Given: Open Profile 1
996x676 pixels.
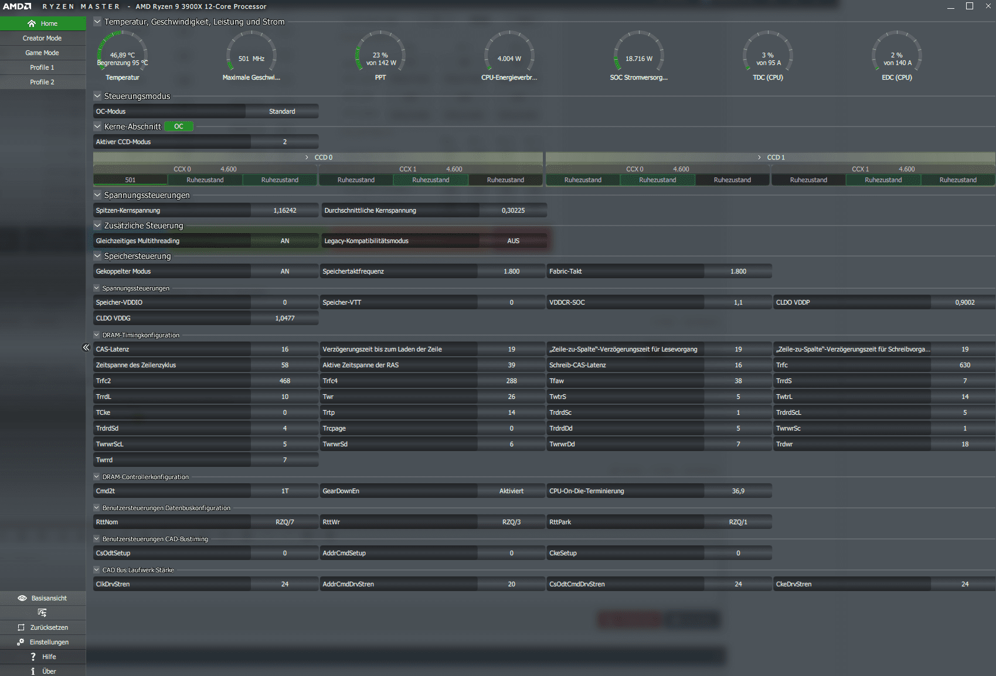Looking at the screenshot, I should pyautogui.click(x=43, y=67).
